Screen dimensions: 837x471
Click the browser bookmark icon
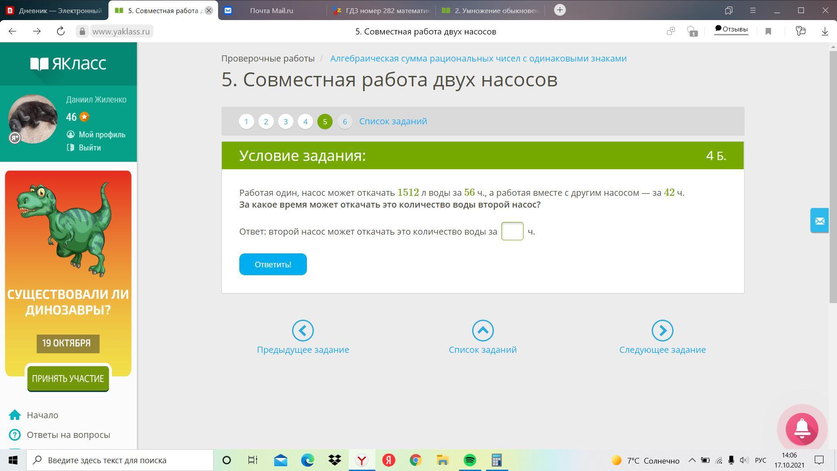(x=768, y=31)
